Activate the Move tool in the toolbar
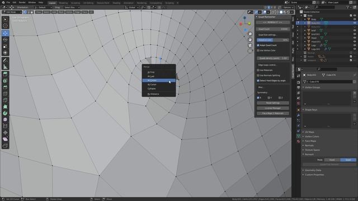Image resolution: width=358 pixels, height=201 pixels. pos(5,33)
